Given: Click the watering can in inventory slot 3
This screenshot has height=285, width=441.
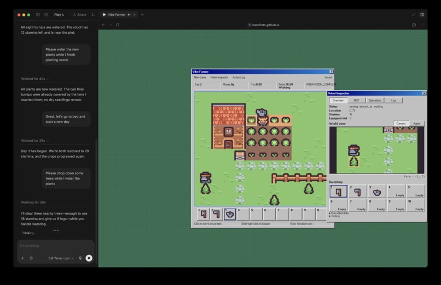Looking at the screenshot, I should coord(377,192).
